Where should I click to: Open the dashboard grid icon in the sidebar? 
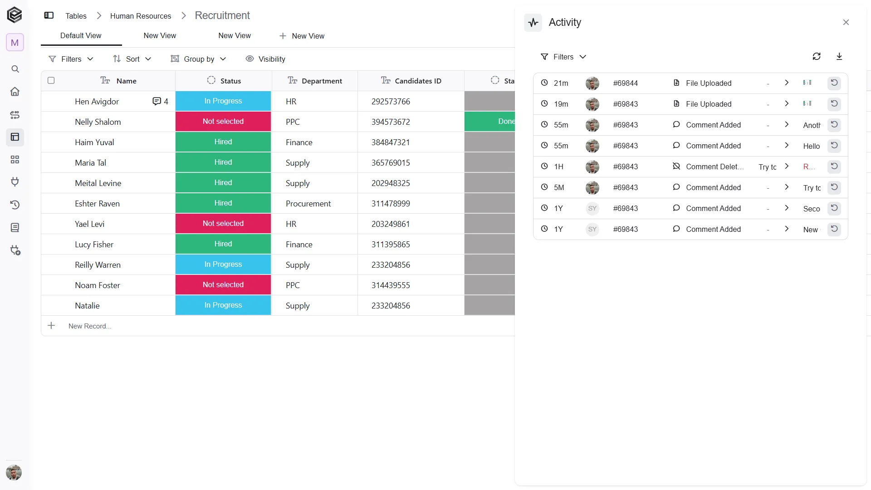click(x=15, y=160)
